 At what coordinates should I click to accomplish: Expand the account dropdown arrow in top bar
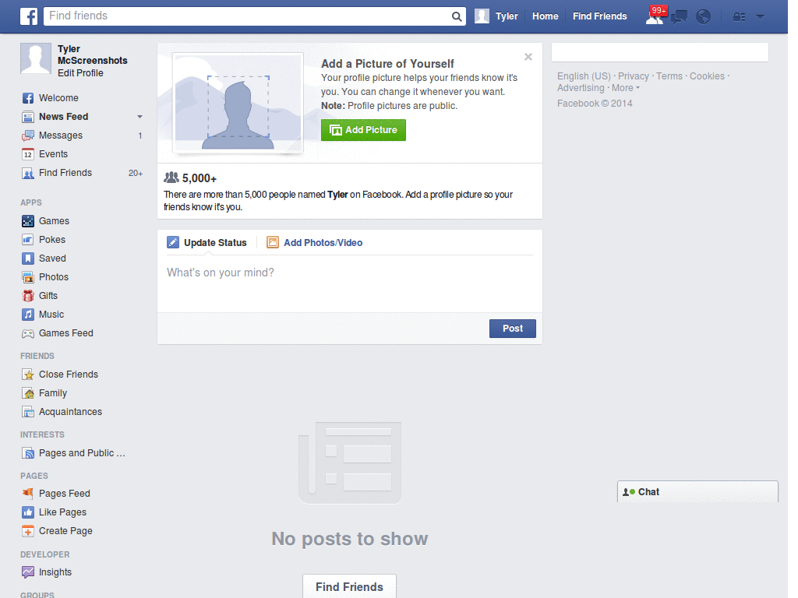pos(761,17)
